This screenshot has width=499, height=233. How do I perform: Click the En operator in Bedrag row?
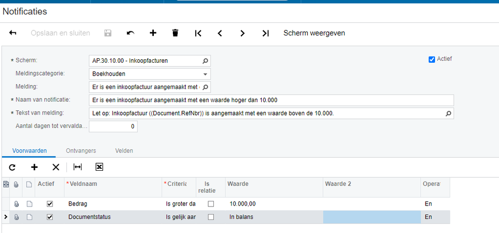tap(436, 204)
